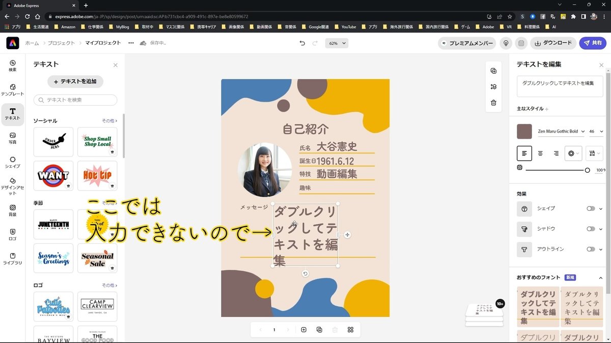Open Chrome extensions puzzle icon
Image resolution: width=611 pixels, height=343 pixels.
click(x=573, y=16)
